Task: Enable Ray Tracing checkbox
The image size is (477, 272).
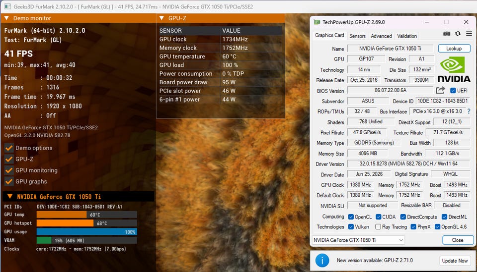Action: coord(378,226)
